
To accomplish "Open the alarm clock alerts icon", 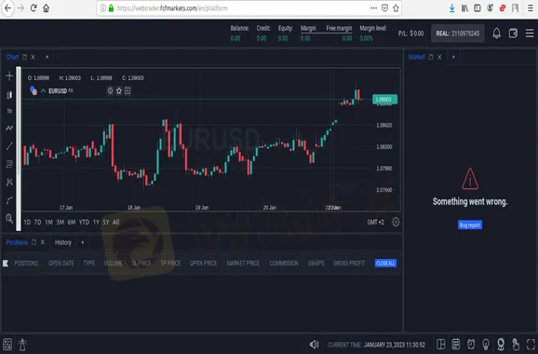I will pos(471,344).
